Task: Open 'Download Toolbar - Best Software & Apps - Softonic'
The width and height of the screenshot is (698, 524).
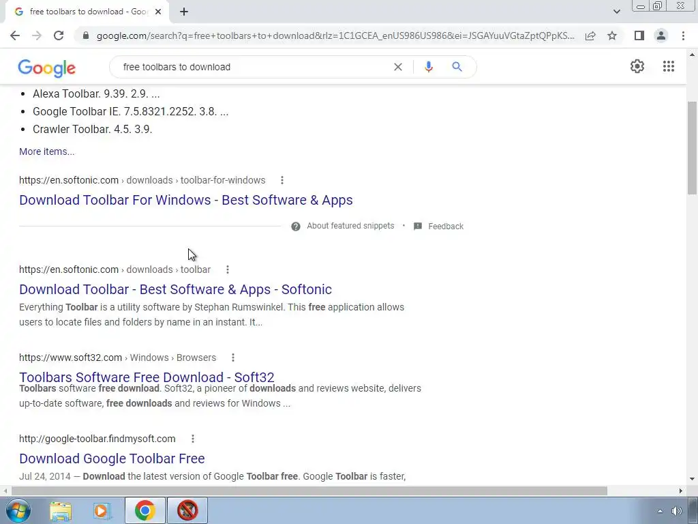Action: click(x=175, y=289)
